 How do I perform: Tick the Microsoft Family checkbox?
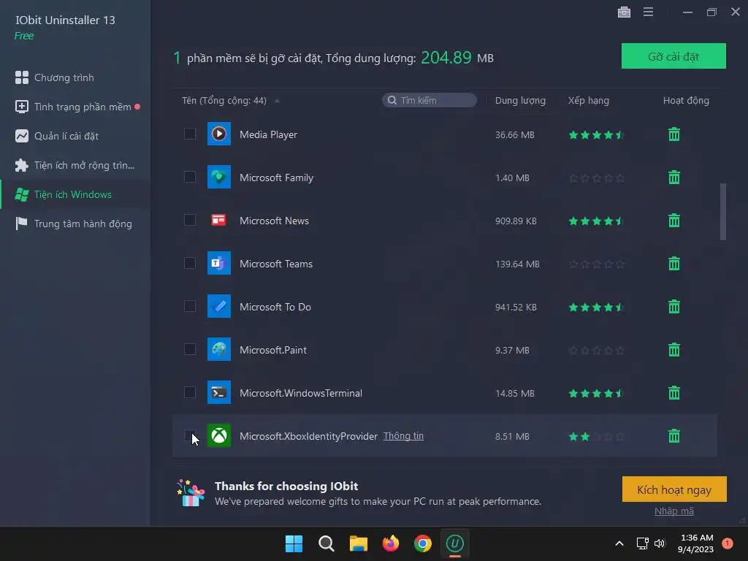pyautogui.click(x=190, y=177)
